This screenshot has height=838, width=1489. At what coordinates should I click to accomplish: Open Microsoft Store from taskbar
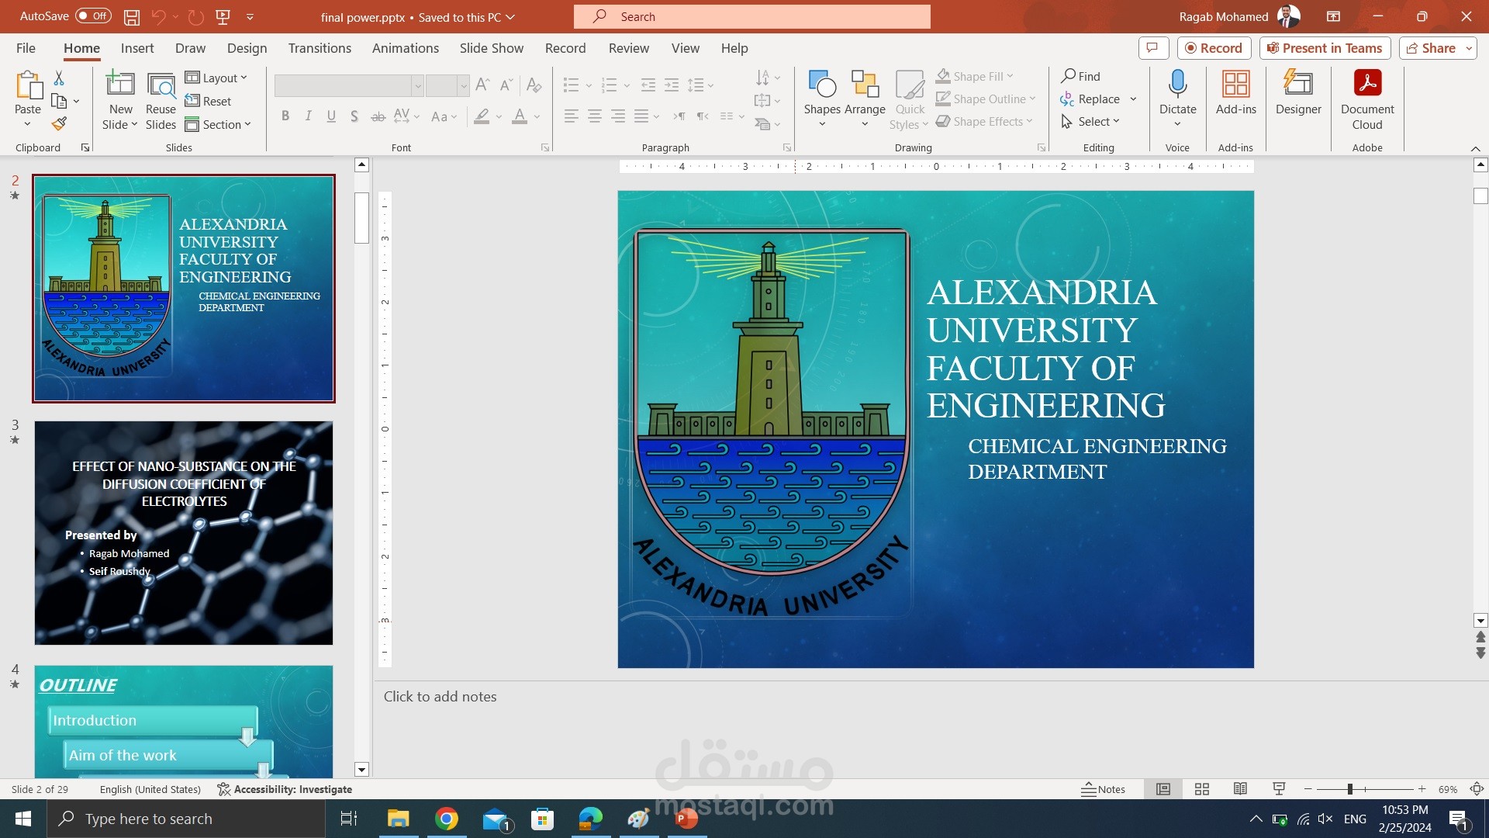[542, 819]
